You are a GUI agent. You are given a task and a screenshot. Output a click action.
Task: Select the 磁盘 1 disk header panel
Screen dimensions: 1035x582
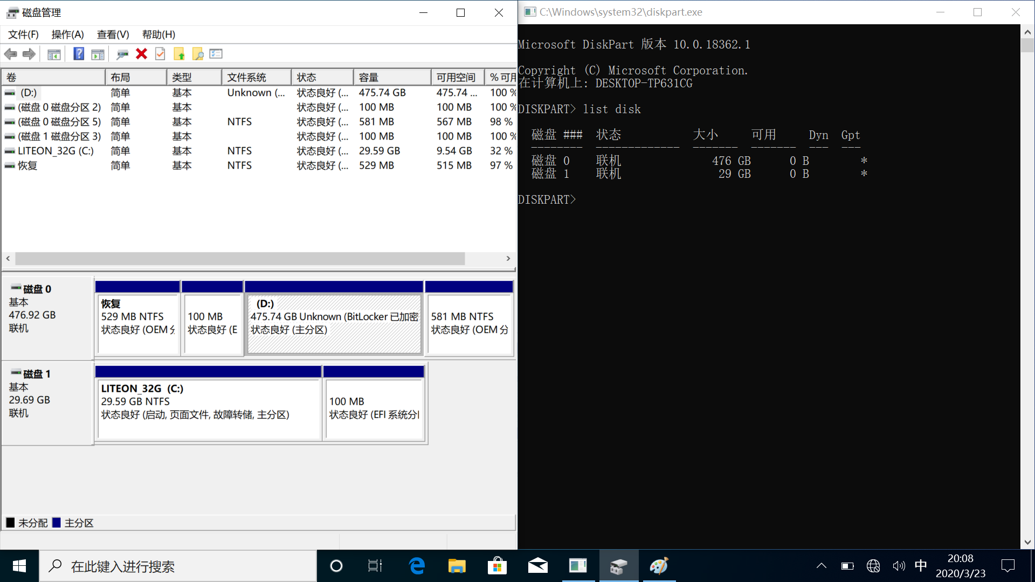(x=47, y=403)
